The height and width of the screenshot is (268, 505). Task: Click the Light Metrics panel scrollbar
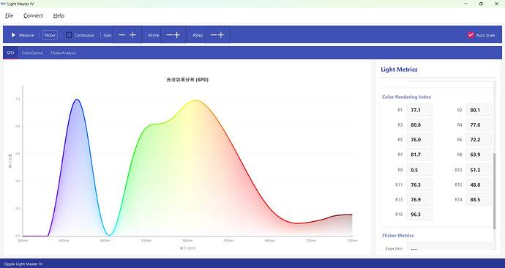(x=494, y=190)
